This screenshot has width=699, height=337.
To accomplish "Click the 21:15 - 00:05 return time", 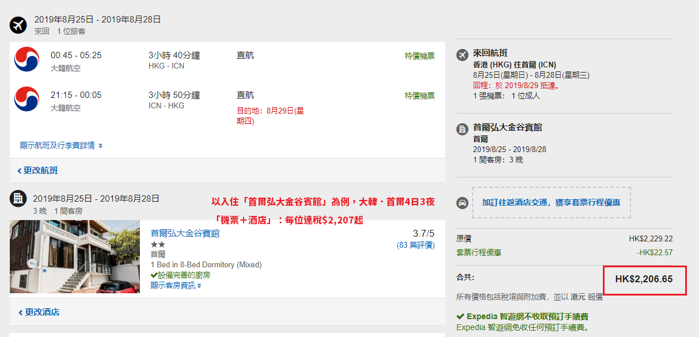I will pos(76,94).
